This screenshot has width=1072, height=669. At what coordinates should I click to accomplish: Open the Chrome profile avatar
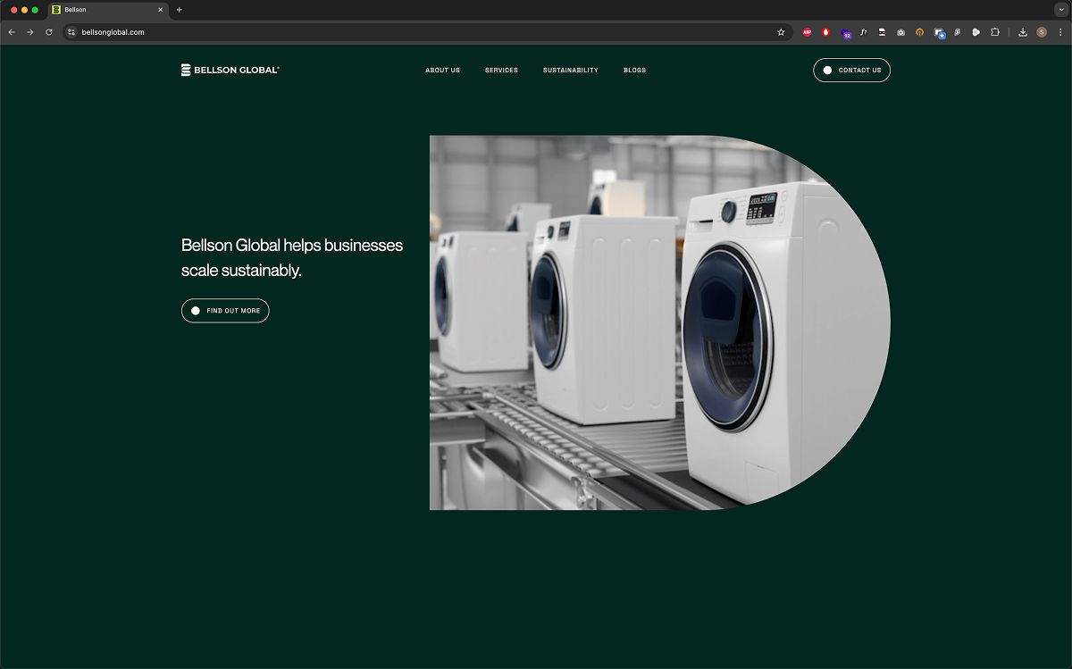[x=1042, y=32]
